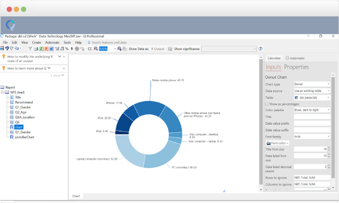This screenshot has height=203, width=339.
Task: Open the Color palette dropdown
Action: tap(312, 110)
